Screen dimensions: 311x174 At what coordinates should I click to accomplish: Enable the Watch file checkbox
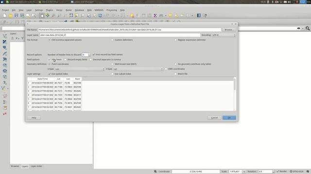pyautogui.click(x=181, y=74)
